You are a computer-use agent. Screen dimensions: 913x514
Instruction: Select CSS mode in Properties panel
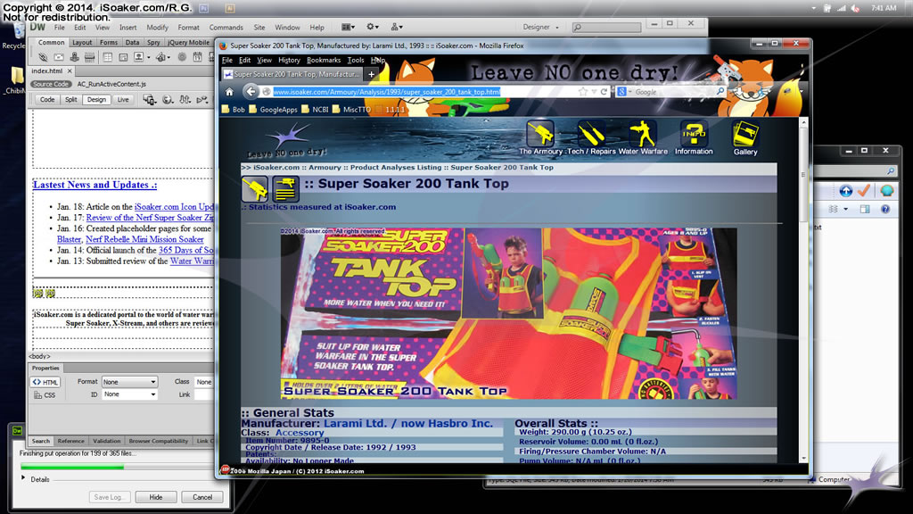pos(45,395)
